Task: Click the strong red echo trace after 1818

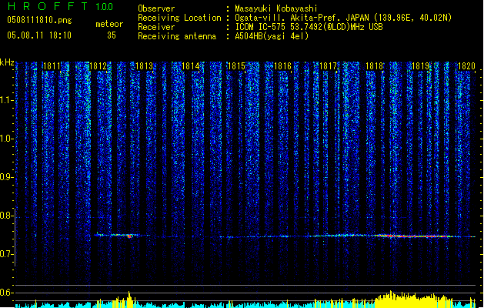Action: point(414,236)
